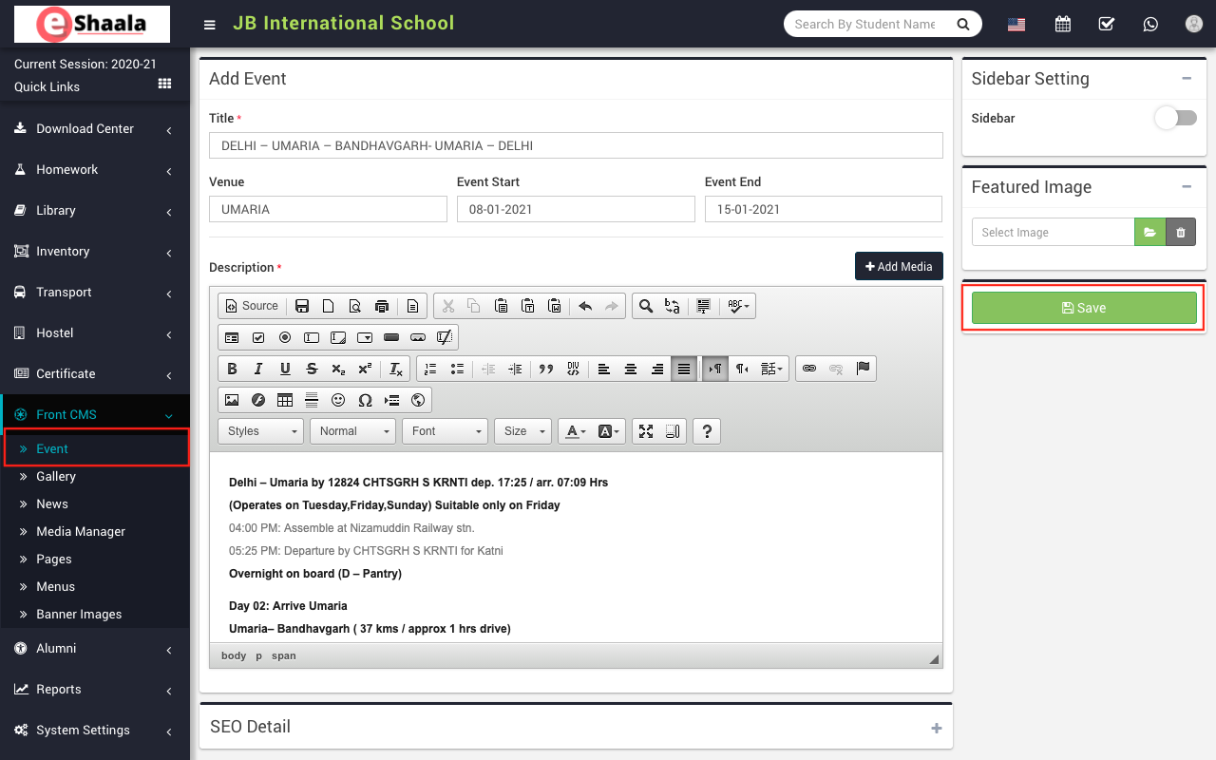Open the Styles dropdown
The width and height of the screenshot is (1216, 760).
pos(260,431)
